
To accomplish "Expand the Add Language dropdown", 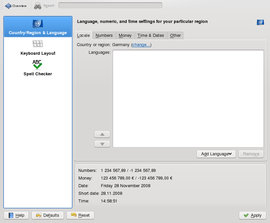I will (216, 154).
